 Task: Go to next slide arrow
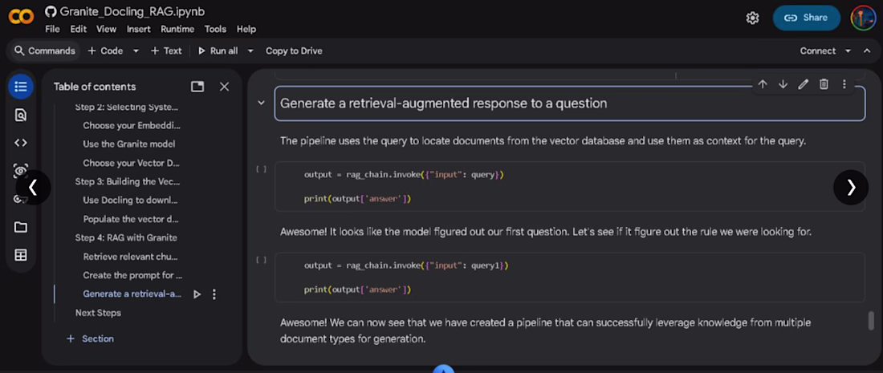point(851,188)
